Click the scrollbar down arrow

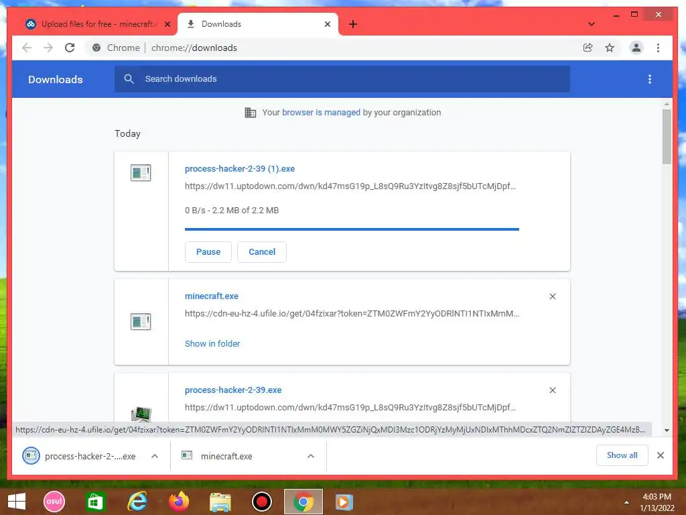(x=667, y=431)
